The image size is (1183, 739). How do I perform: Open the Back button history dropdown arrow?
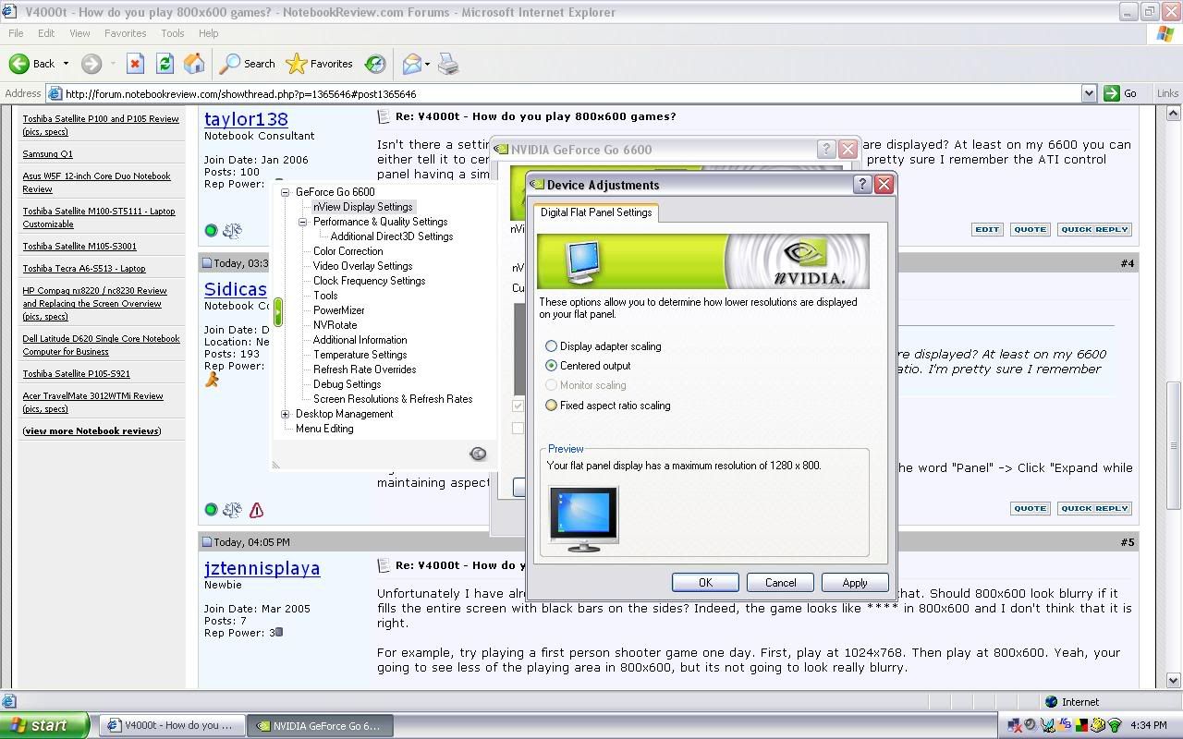click(66, 64)
